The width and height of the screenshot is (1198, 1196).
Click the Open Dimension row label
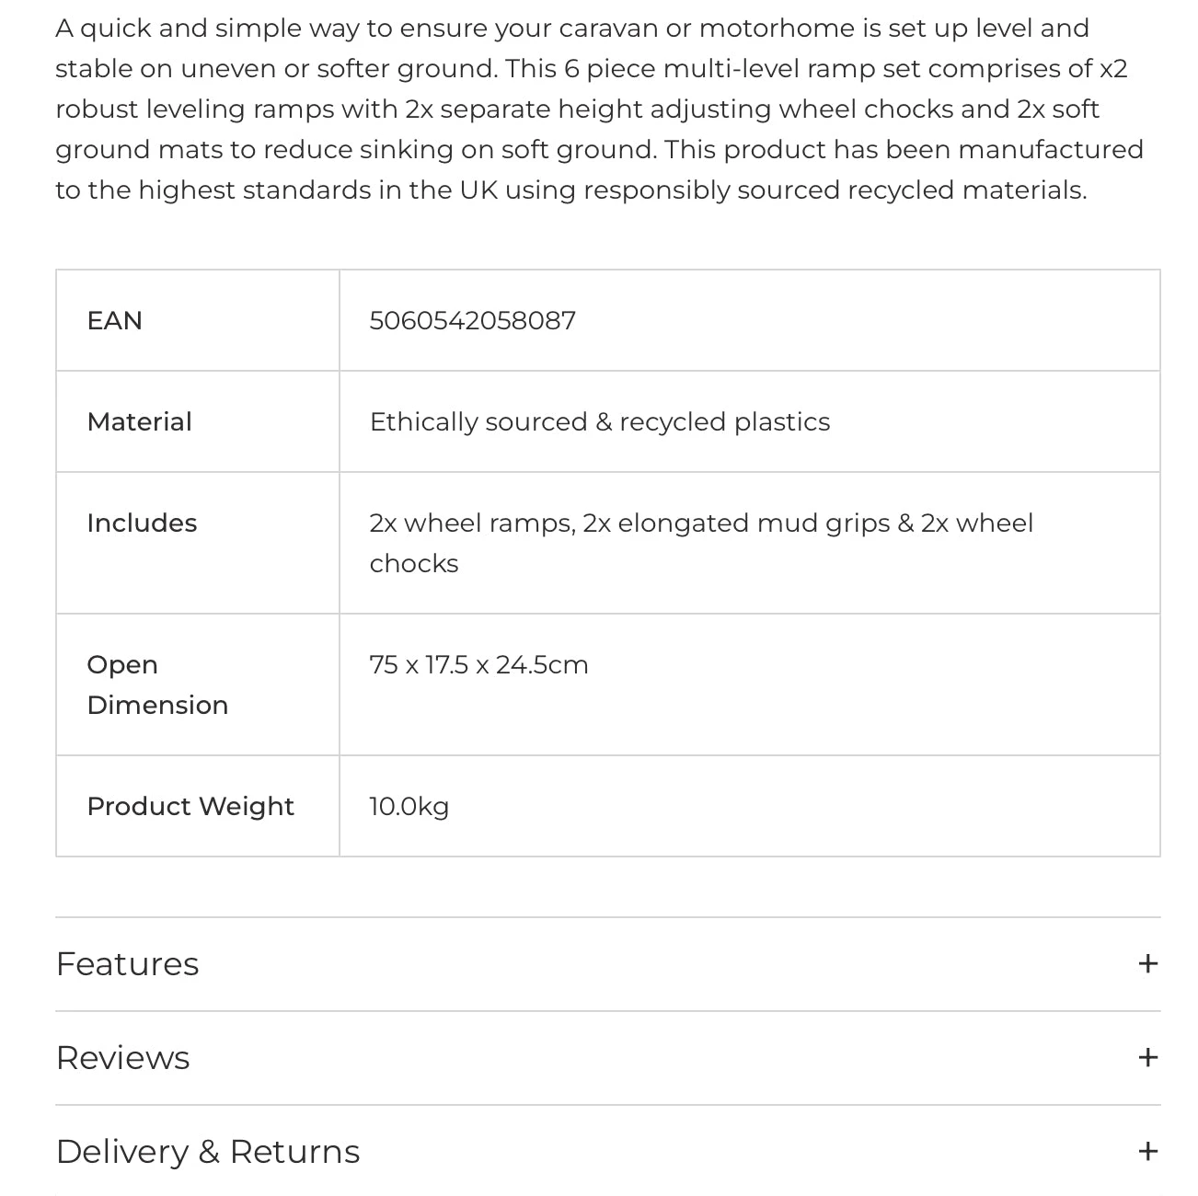(157, 684)
